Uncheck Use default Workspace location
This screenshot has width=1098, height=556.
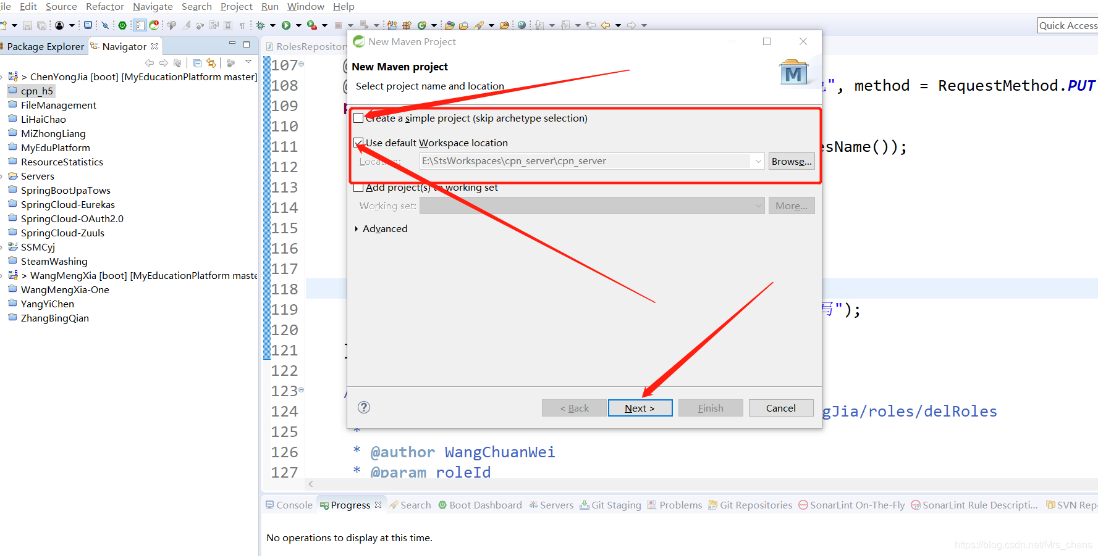pyautogui.click(x=358, y=143)
